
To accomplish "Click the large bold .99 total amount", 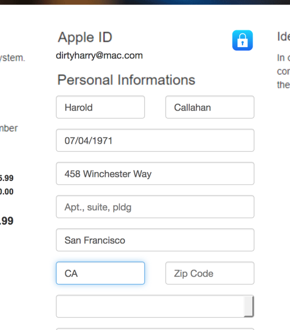I will pyautogui.click(x=7, y=221).
